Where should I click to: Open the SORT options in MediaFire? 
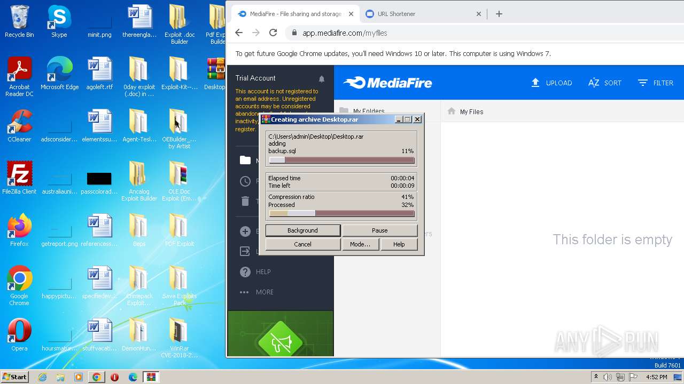[604, 83]
